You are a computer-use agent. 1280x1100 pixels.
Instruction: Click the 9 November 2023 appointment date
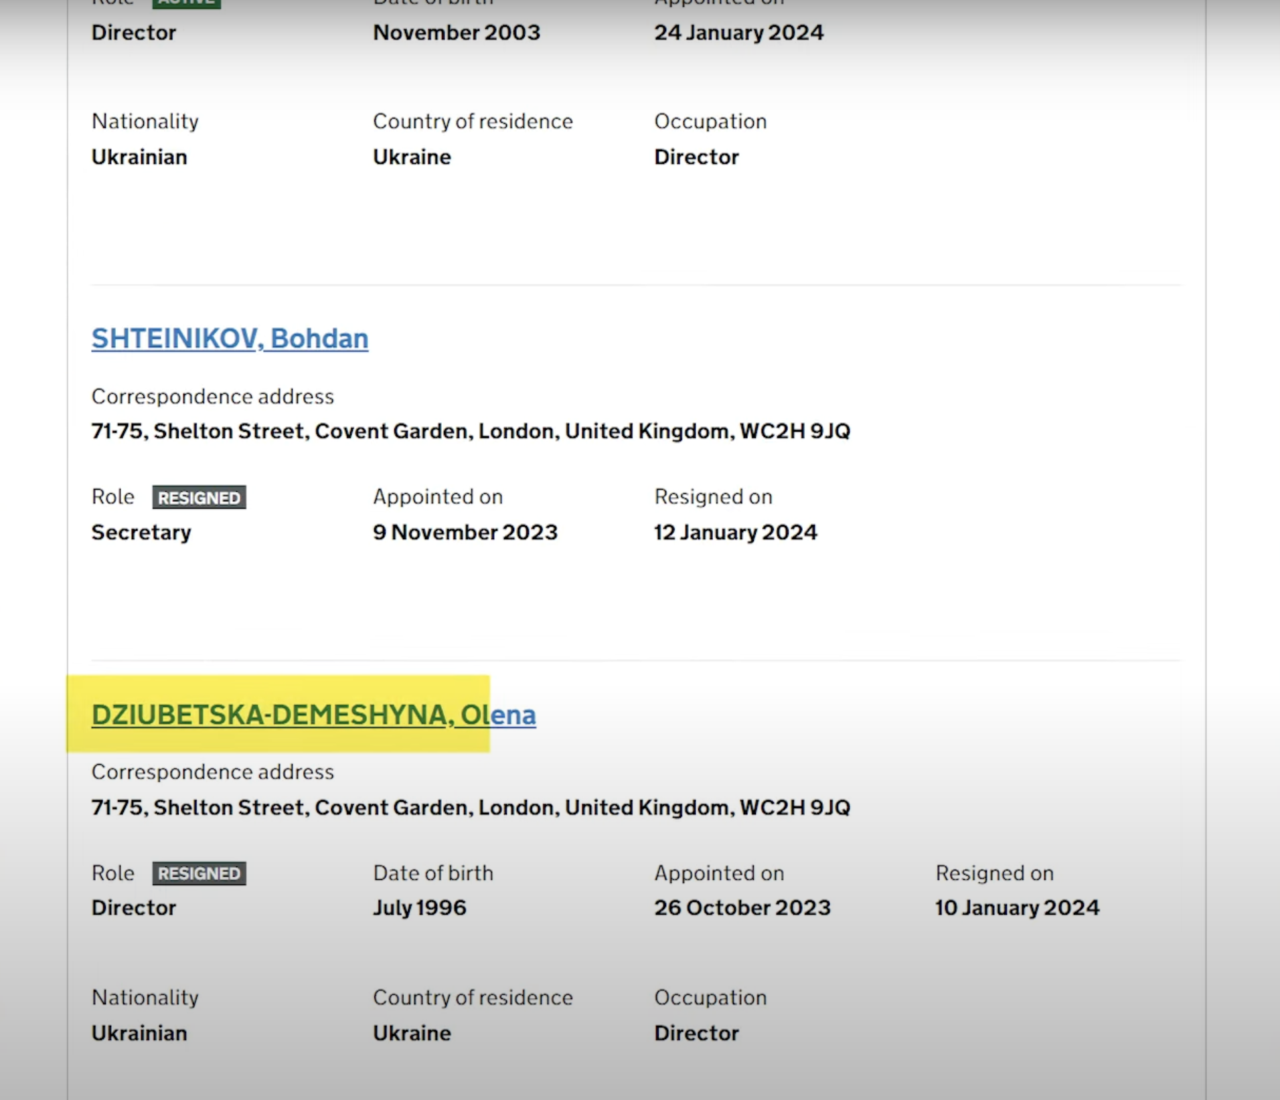(465, 532)
